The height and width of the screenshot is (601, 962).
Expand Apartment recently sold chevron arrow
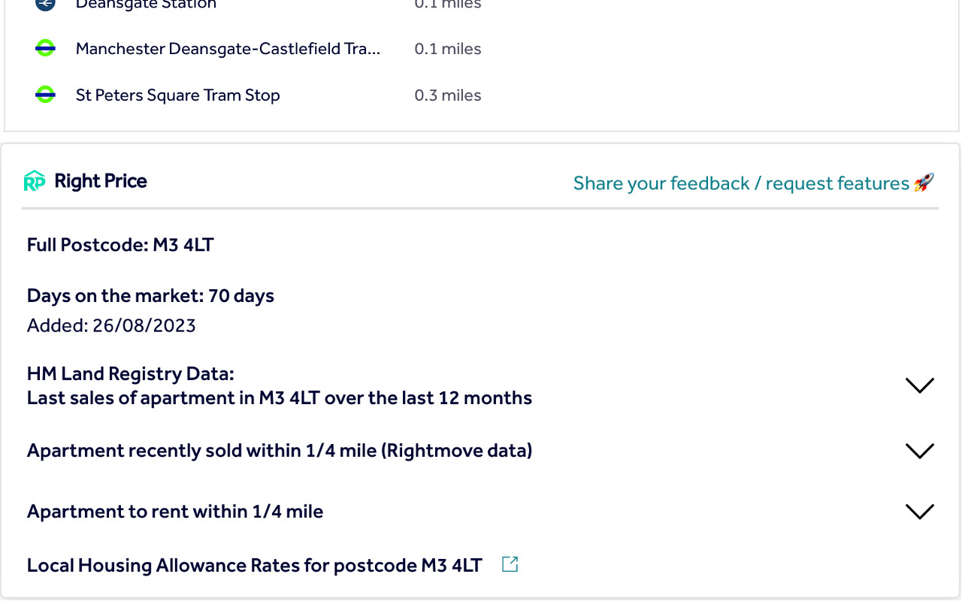919,451
